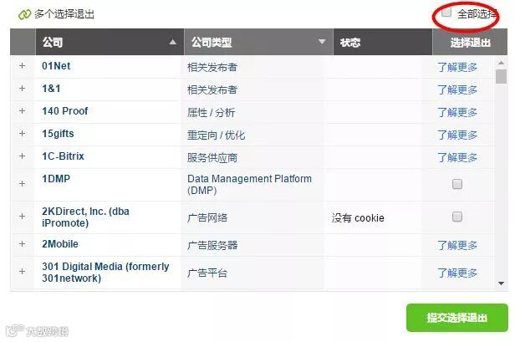The height and width of the screenshot is (342, 515).
Task: Open 了解更多 link for 140 Proof
Action: coord(457,112)
